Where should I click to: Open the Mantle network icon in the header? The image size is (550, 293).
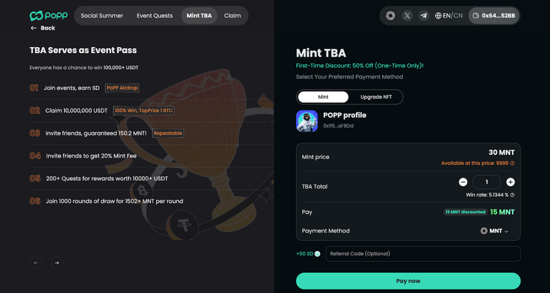coord(390,16)
